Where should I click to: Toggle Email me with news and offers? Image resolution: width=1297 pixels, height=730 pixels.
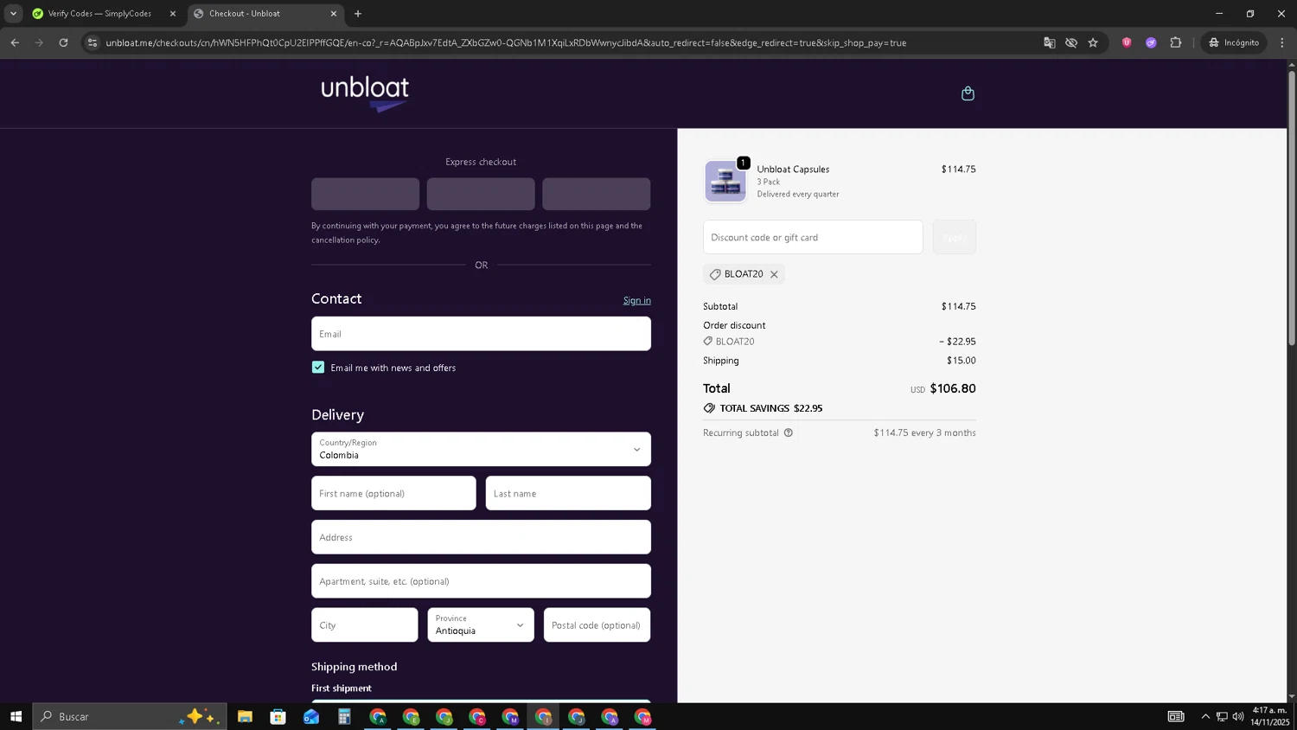point(318,368)
